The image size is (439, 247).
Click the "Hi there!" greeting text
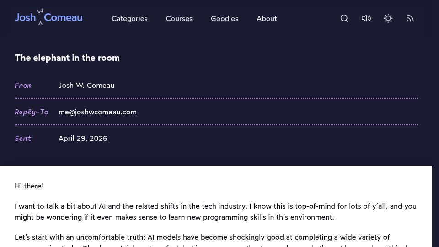click(x=29, y=186)
